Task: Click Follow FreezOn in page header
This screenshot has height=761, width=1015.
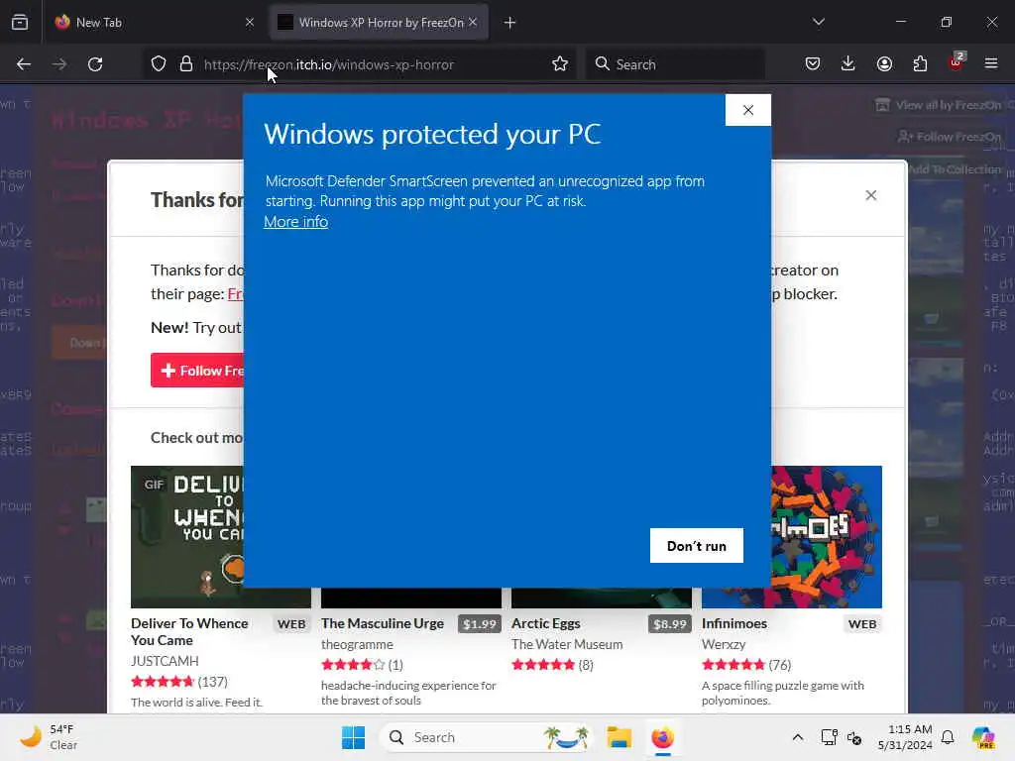Action: pos(951,137)
